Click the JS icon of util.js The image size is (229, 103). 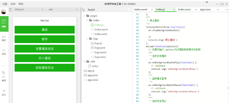point(90,66)
